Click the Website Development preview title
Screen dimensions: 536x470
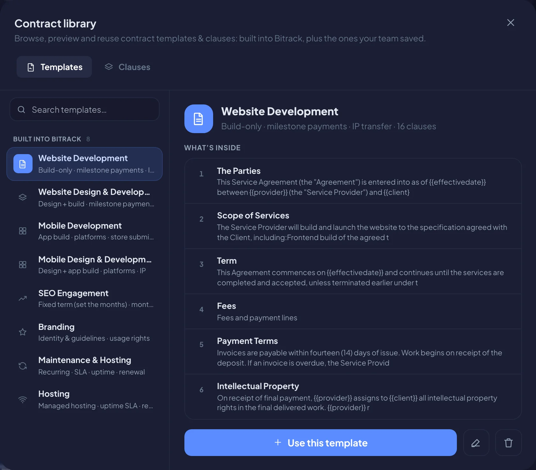pyautogui.click(x=280, y=111)
